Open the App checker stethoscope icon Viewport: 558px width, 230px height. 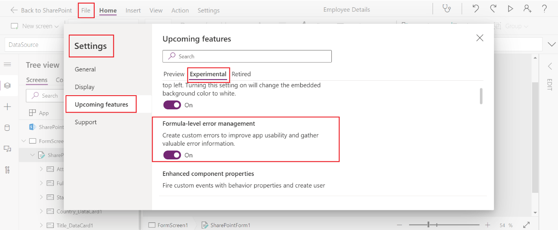click(x=447, y=9)
